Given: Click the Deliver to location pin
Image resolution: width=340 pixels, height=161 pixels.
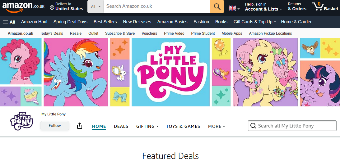Looking at the screenshot, I should 52,8.
